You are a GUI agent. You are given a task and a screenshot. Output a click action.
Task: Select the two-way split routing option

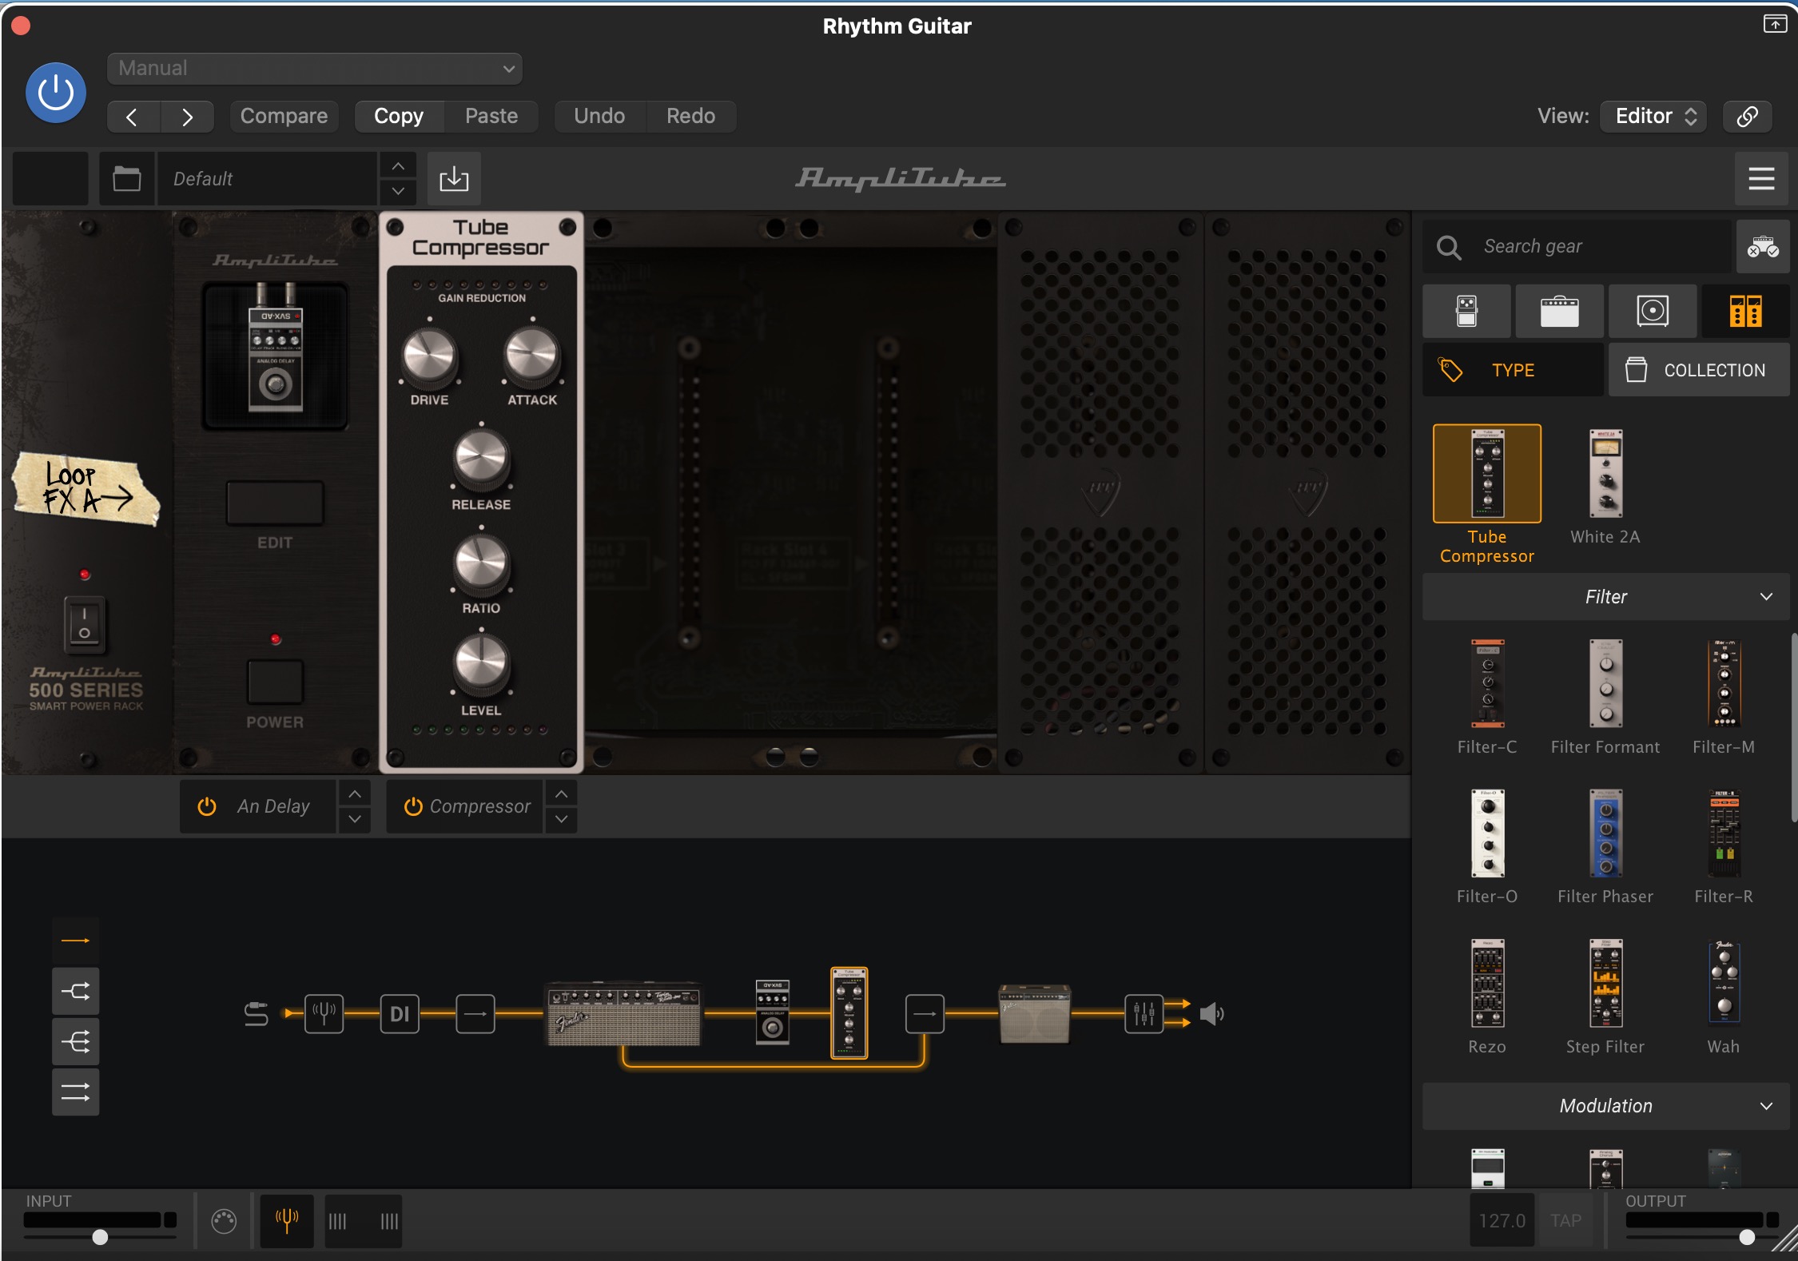tap(76, 992)
